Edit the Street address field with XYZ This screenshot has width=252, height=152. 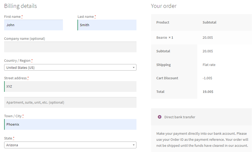[70, 86]
